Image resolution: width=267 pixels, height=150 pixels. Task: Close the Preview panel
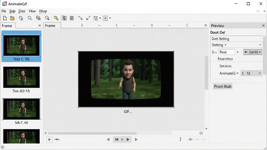coord(263,26)
